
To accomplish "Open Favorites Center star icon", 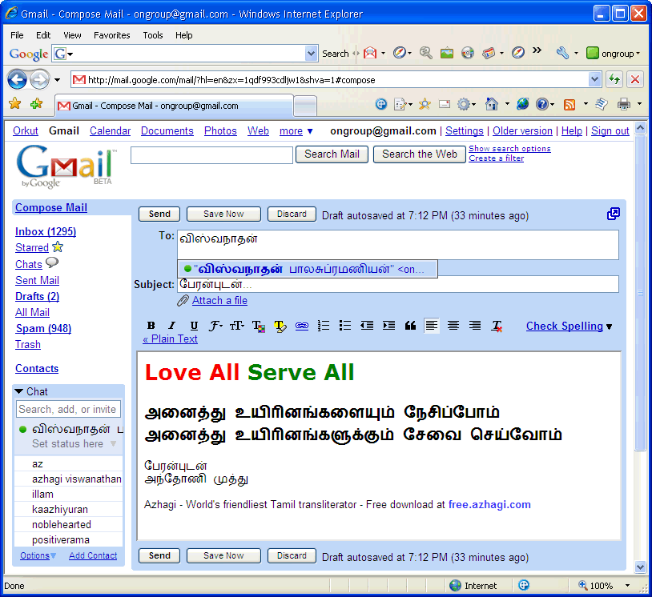I will click(15, 103).
